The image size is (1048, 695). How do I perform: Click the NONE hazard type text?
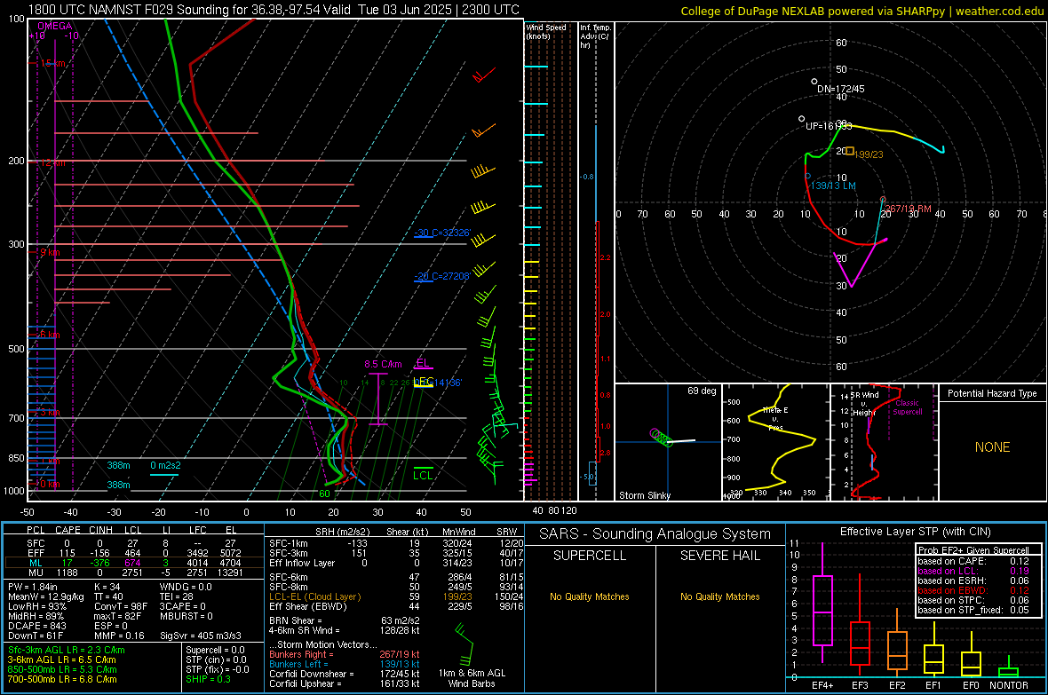tap(992, 447)
